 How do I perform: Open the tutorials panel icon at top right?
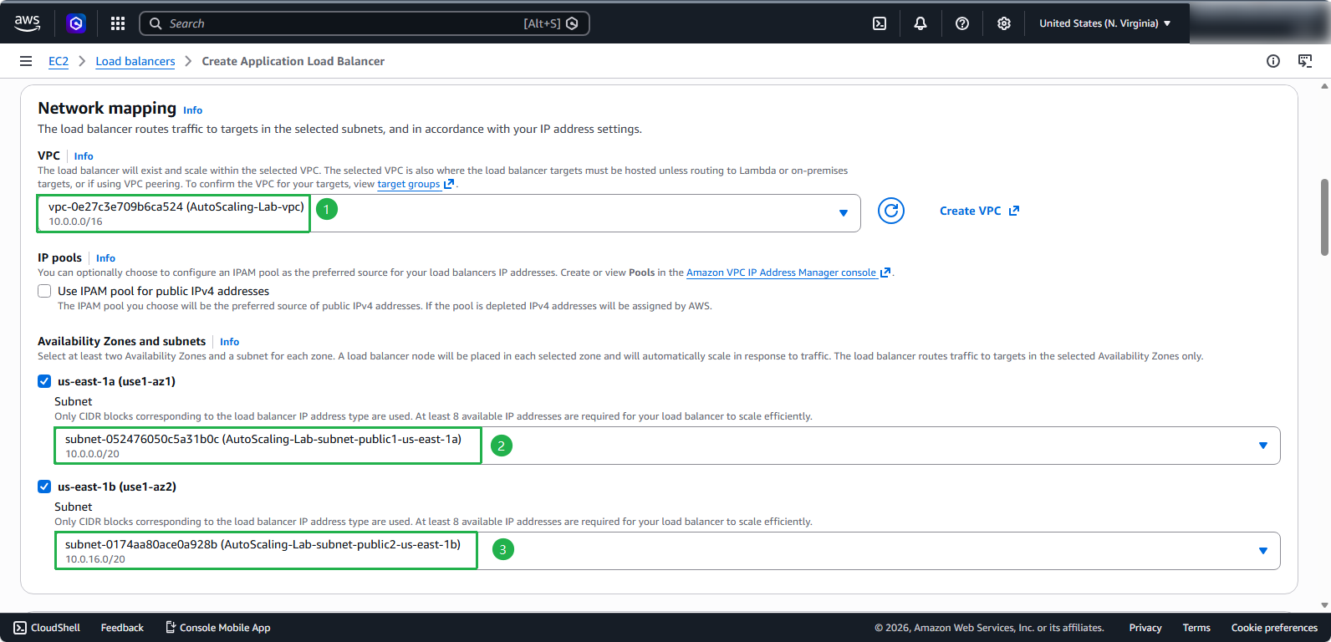click(x=1305, y=61)
